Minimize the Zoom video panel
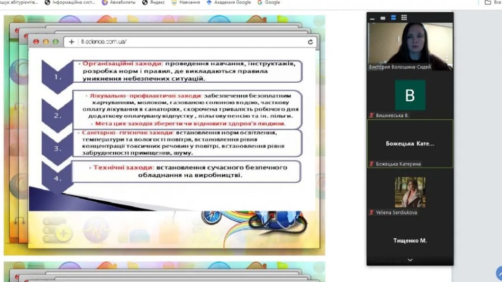This screenshot has width=502, height=282. 373,18
